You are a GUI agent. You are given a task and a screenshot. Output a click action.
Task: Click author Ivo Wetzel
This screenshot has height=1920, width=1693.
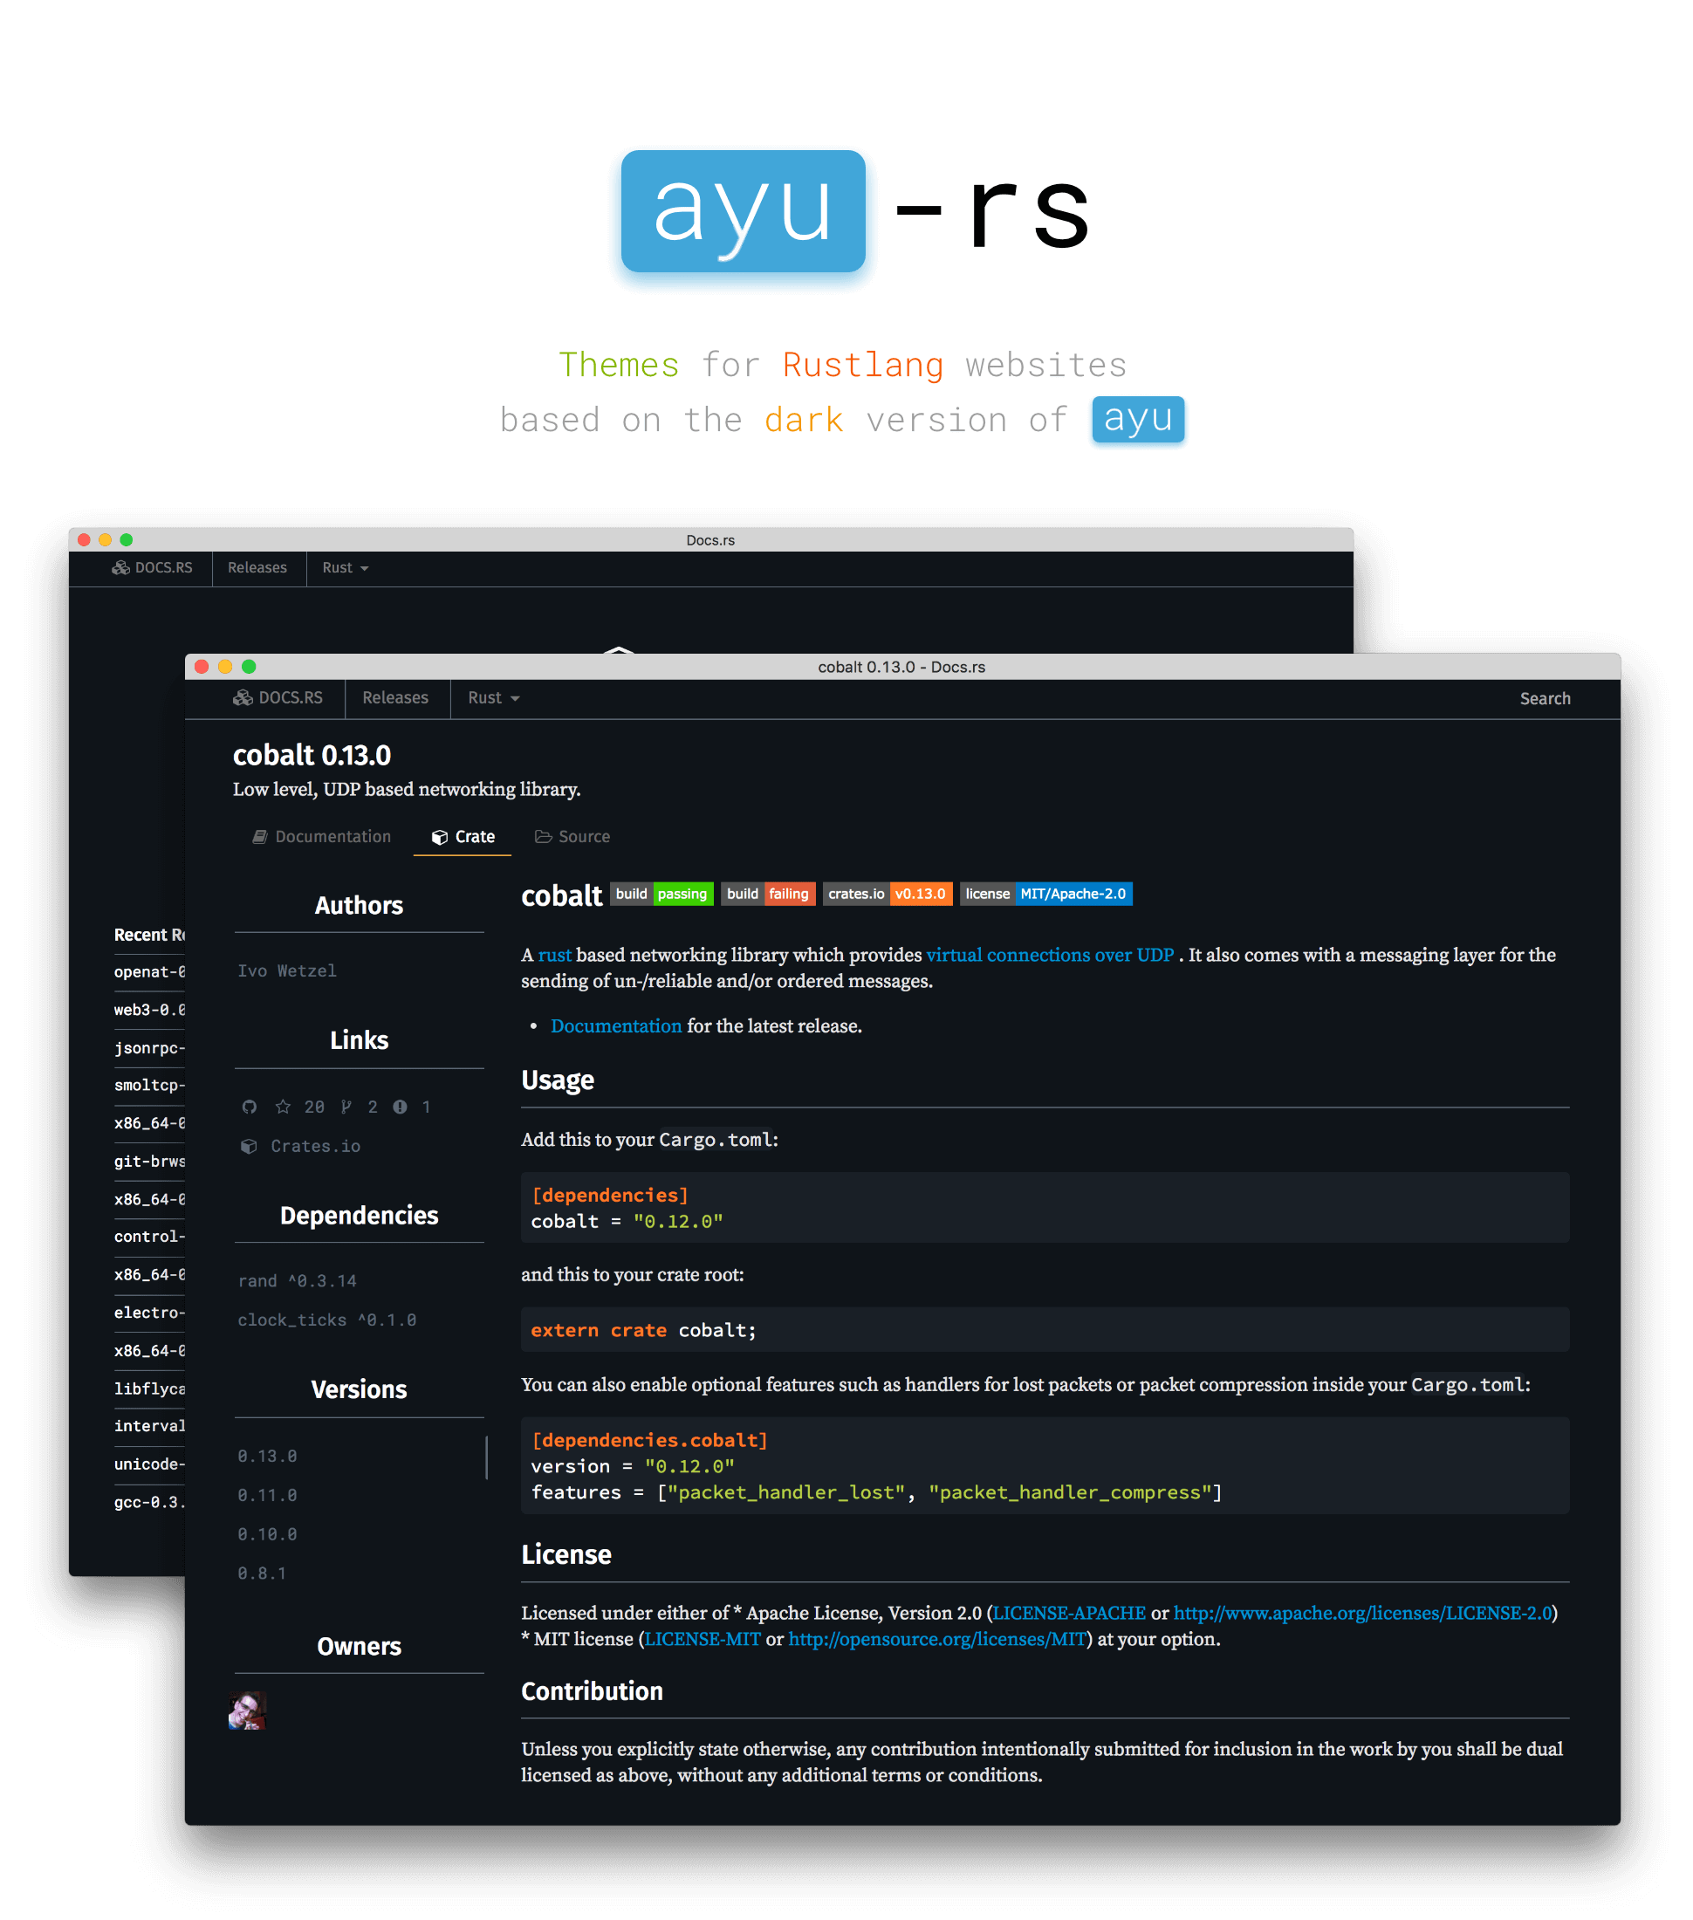[286, 970]
